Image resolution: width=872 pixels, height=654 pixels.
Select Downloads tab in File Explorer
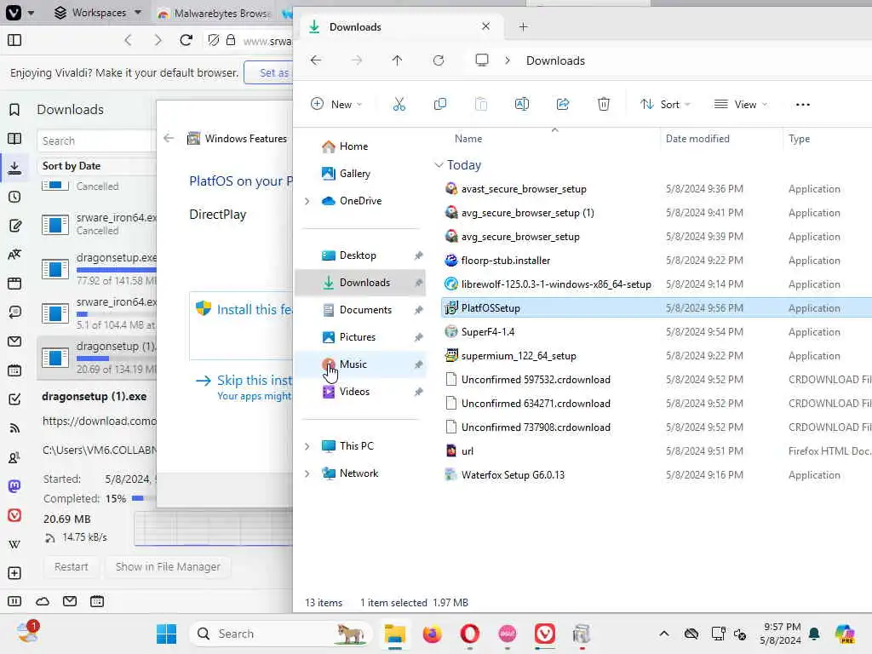pyautogui.click(x=400, y=26)
